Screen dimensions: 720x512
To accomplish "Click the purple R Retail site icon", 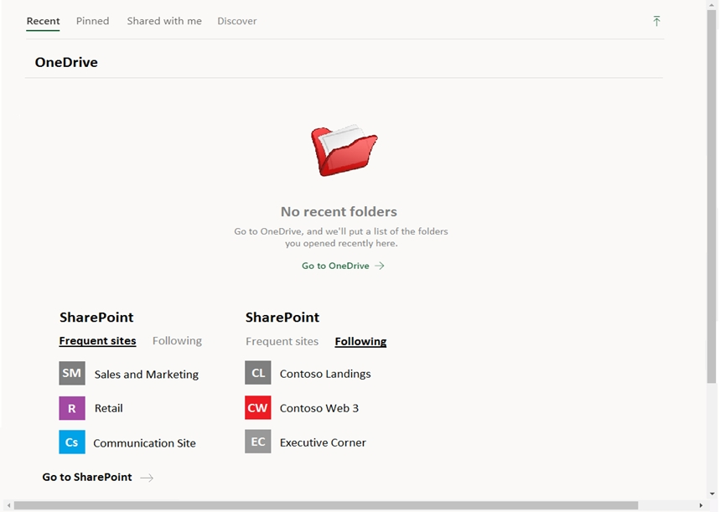I will (72, 408).
